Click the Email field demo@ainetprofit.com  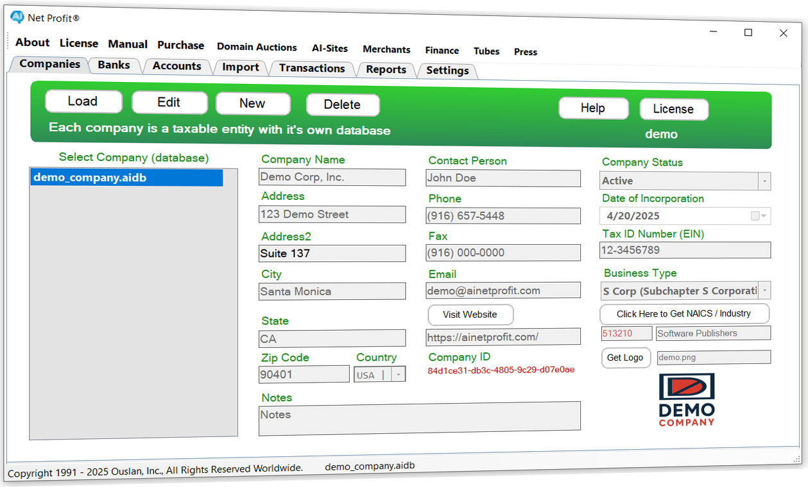click(503, 290)
